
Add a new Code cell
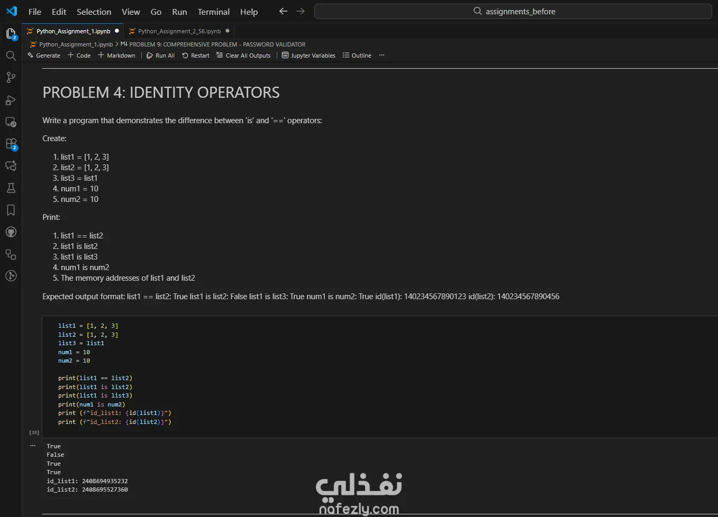tap(79, 56)
